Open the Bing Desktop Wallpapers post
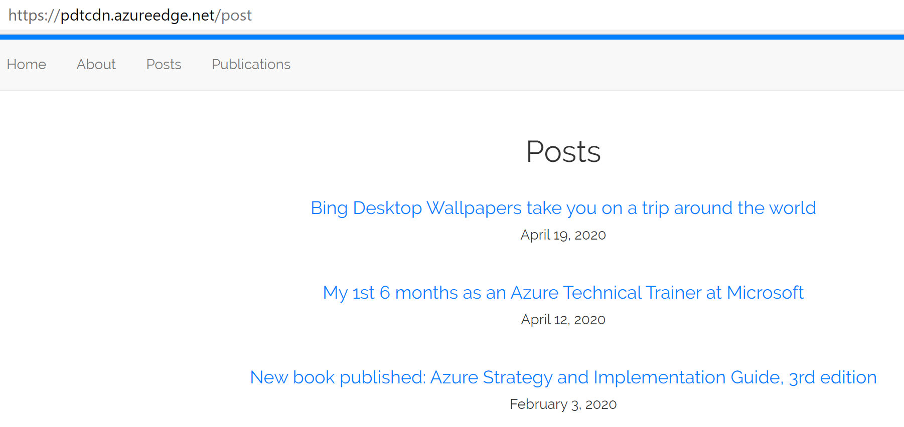Viewport: 904px width, 427px height. 563,208
